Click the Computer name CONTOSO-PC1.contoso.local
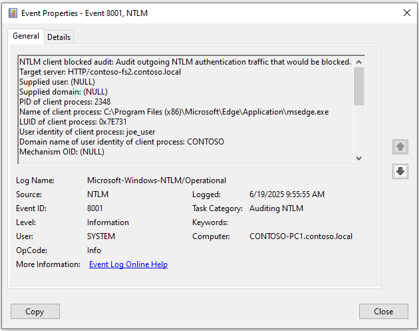 (x=301, y=236)
